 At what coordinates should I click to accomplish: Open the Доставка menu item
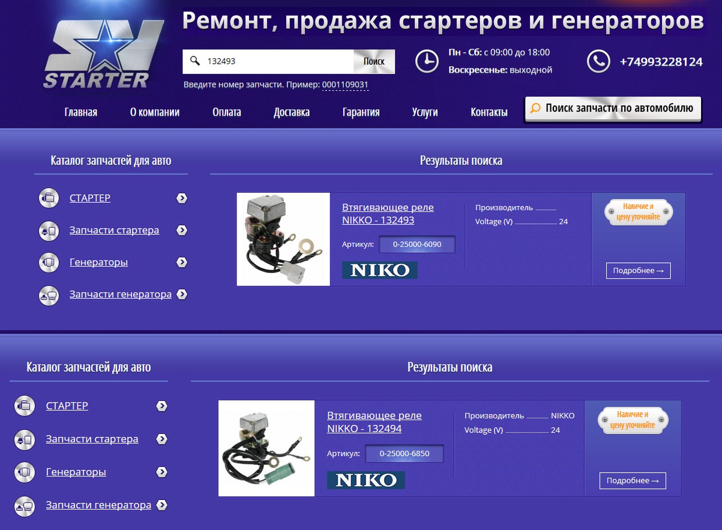[x=292, y=112]
